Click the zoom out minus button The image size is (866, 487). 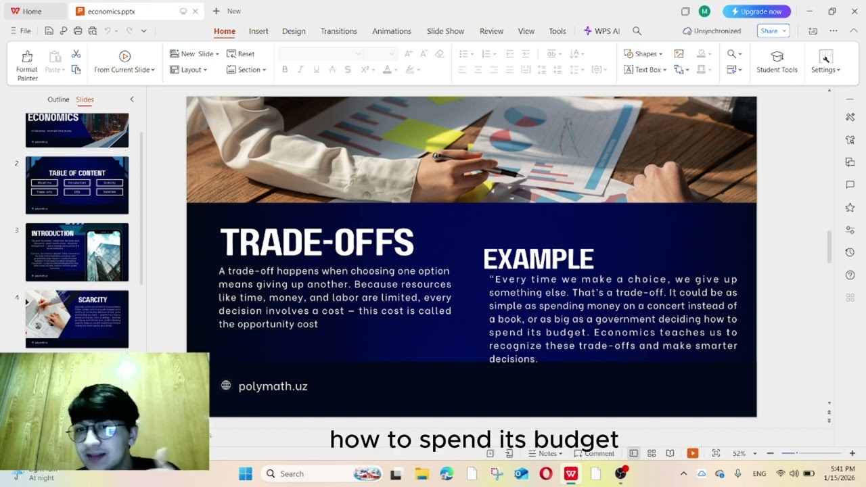click(770, 453)
